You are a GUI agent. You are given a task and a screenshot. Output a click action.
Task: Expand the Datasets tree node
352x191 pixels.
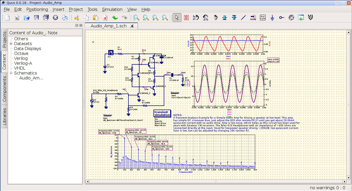(11, 44)
